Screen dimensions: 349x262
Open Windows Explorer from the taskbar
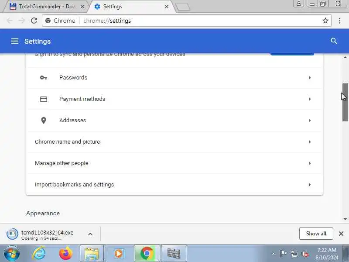click(92, 254)
